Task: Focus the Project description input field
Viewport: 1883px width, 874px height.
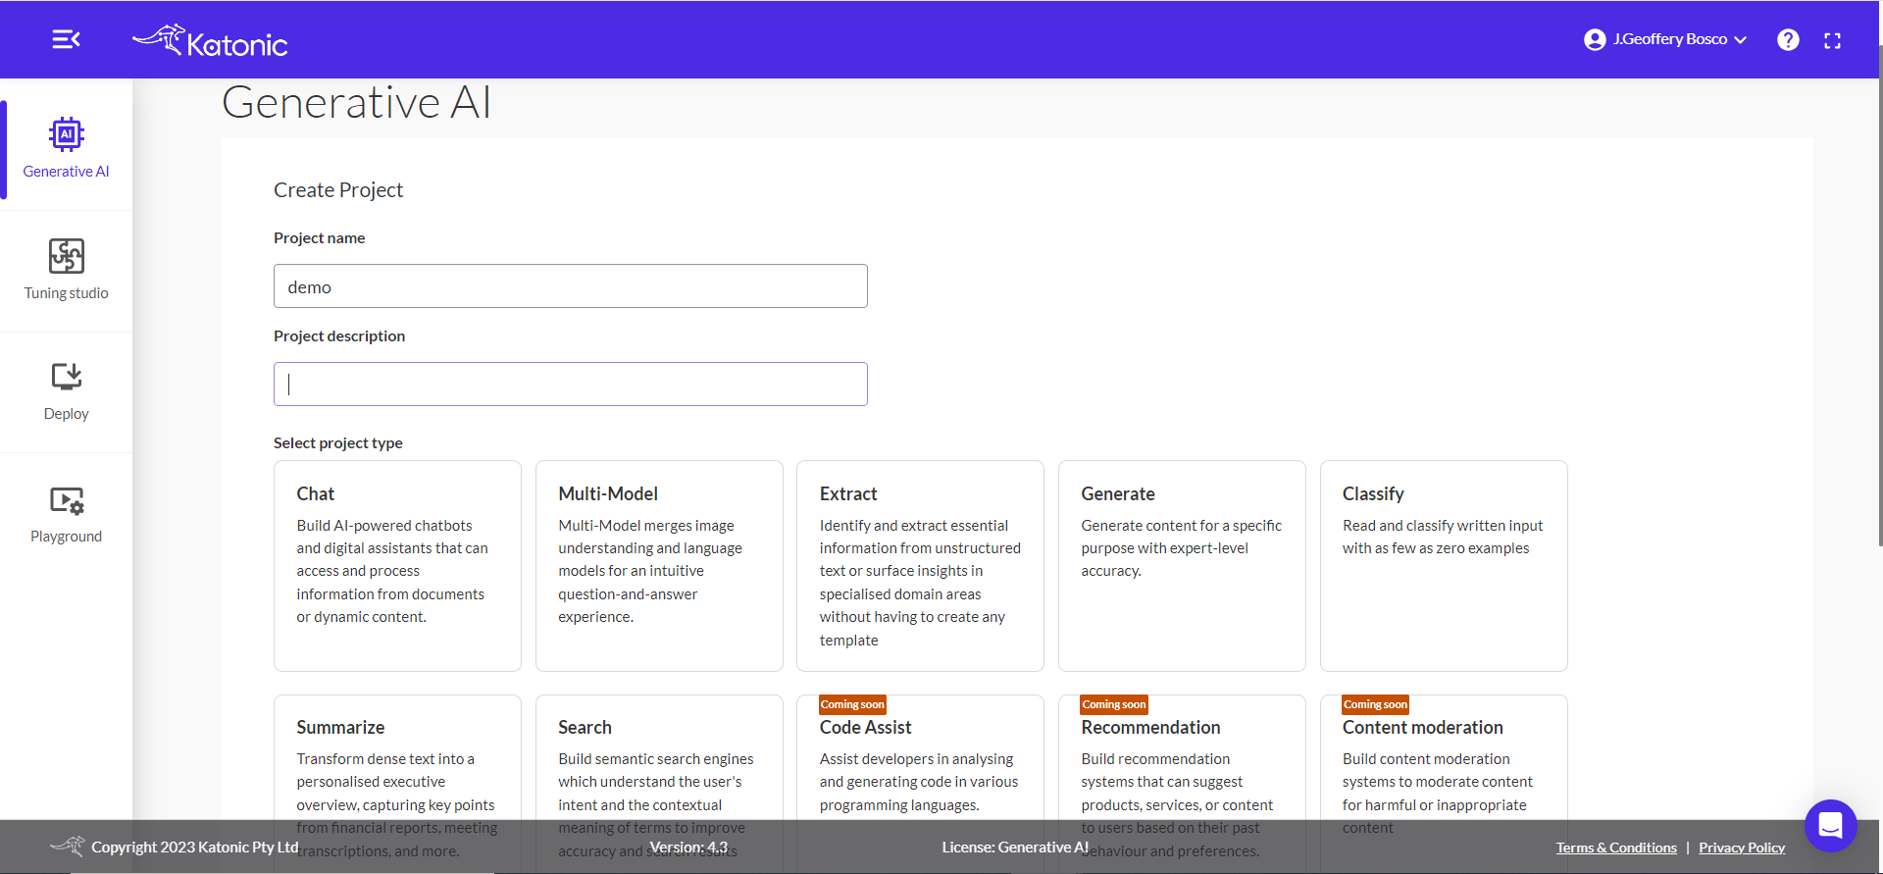Action: point(571,384)
